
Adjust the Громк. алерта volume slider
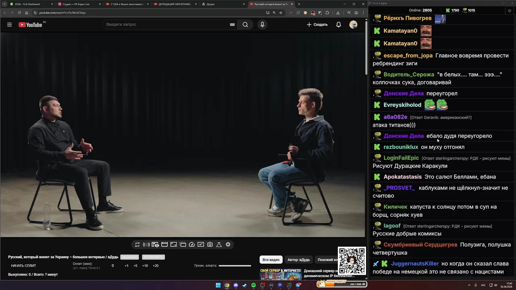pyautogui.click(x=235, y=265)
